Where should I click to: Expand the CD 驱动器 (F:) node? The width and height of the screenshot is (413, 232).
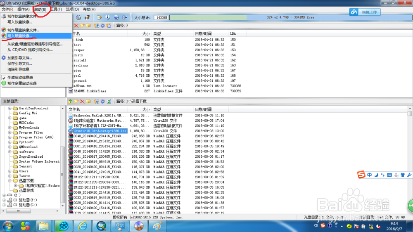pyautogui.click(x=4, y=200)
